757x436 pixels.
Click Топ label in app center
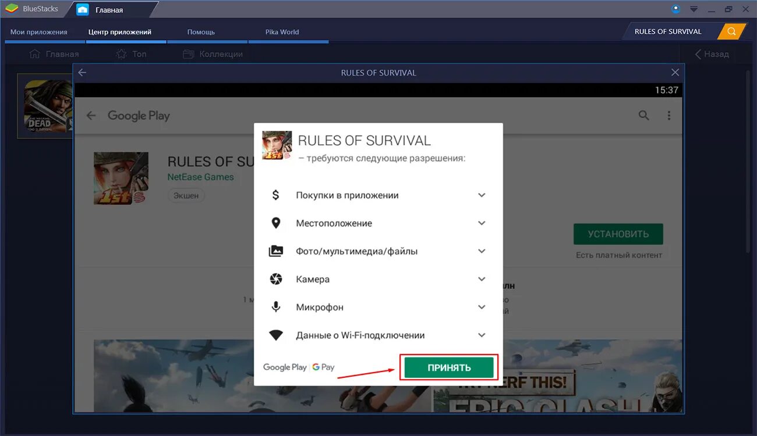[x=139, y=54]
